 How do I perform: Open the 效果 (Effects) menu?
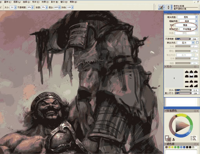[45, 2]
